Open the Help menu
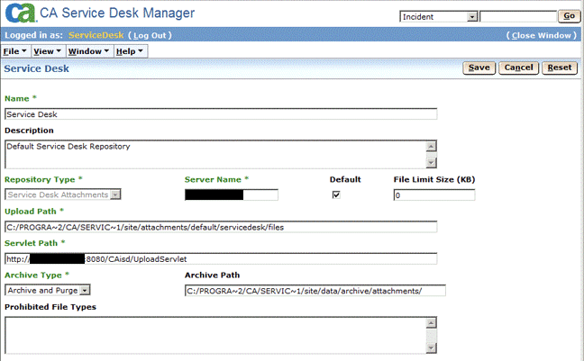Viewport: 584px width, 361px height. click(129, 51)
